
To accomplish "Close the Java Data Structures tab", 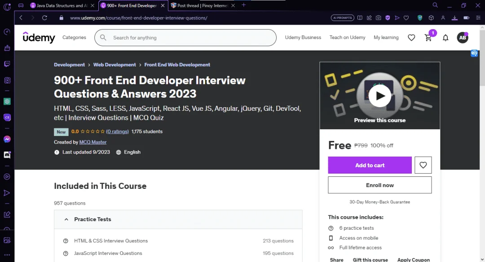I will coord(92,5).
